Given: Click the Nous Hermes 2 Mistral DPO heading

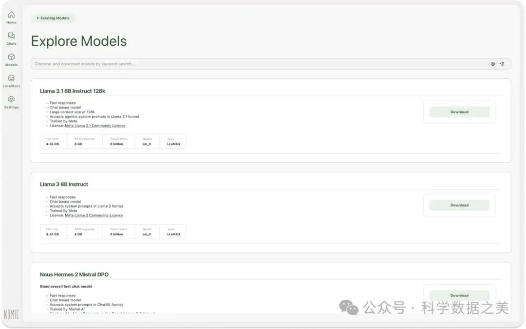Looking at the screenshot, I should 74,274.
